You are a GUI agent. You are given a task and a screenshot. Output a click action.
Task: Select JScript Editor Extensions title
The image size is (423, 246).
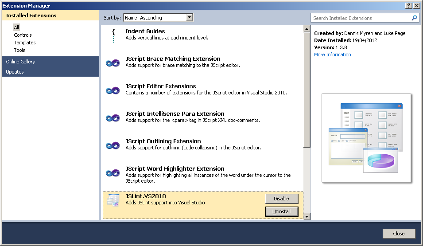click(160, 86)
